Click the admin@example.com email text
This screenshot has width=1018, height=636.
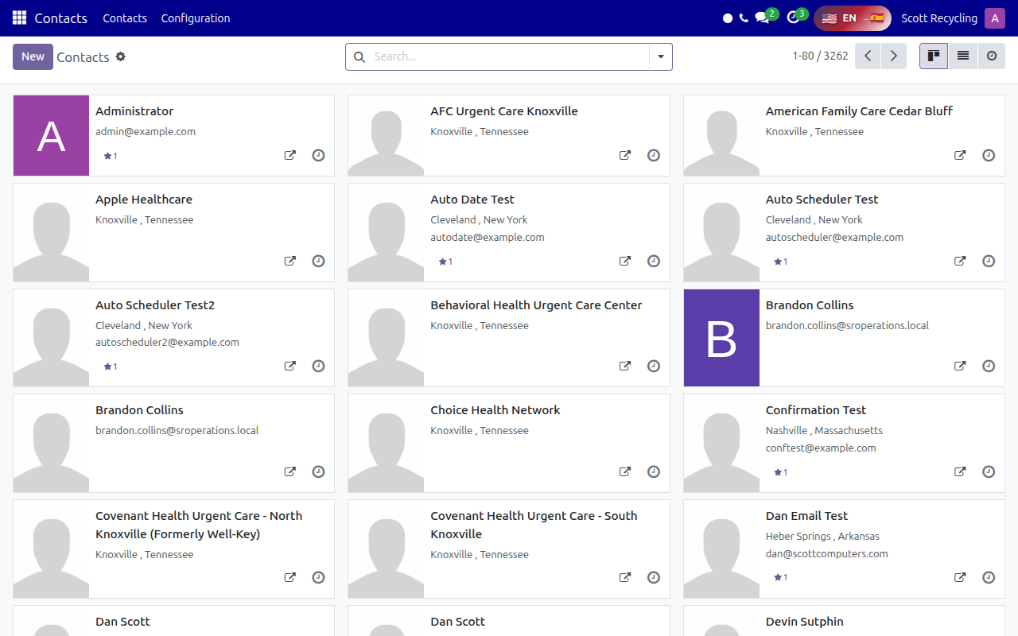pyautogui.click(x=146, y=131)
